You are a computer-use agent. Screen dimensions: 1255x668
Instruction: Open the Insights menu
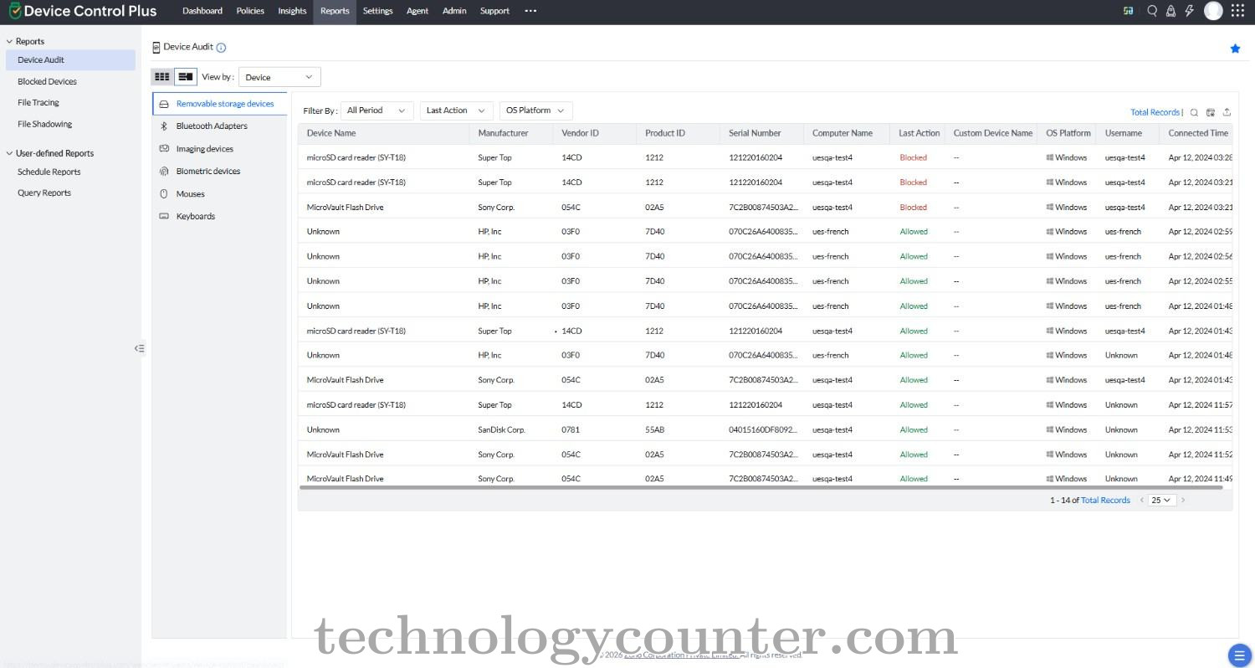pos(292,11)
